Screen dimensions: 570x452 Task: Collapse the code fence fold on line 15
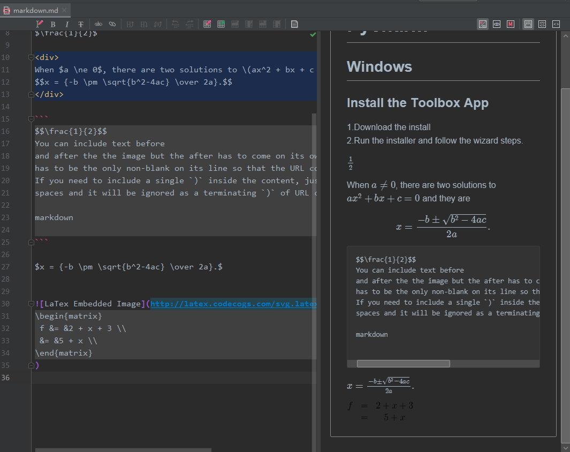(31, 119)
